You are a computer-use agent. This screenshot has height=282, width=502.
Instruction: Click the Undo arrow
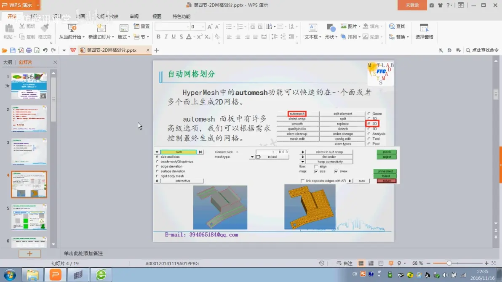45,50
